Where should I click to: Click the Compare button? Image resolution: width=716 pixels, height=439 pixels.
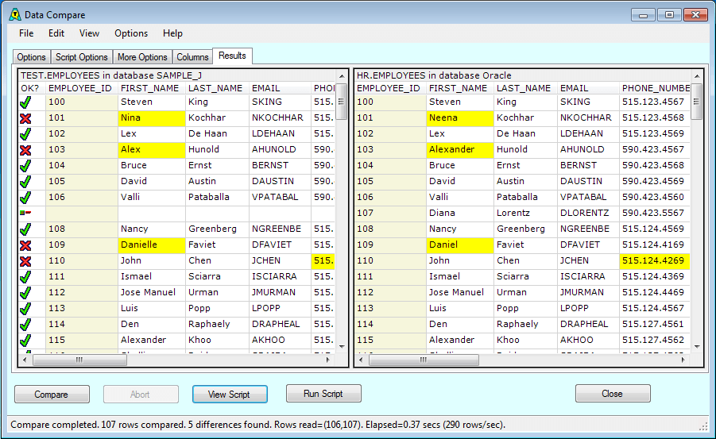[52, 395]
